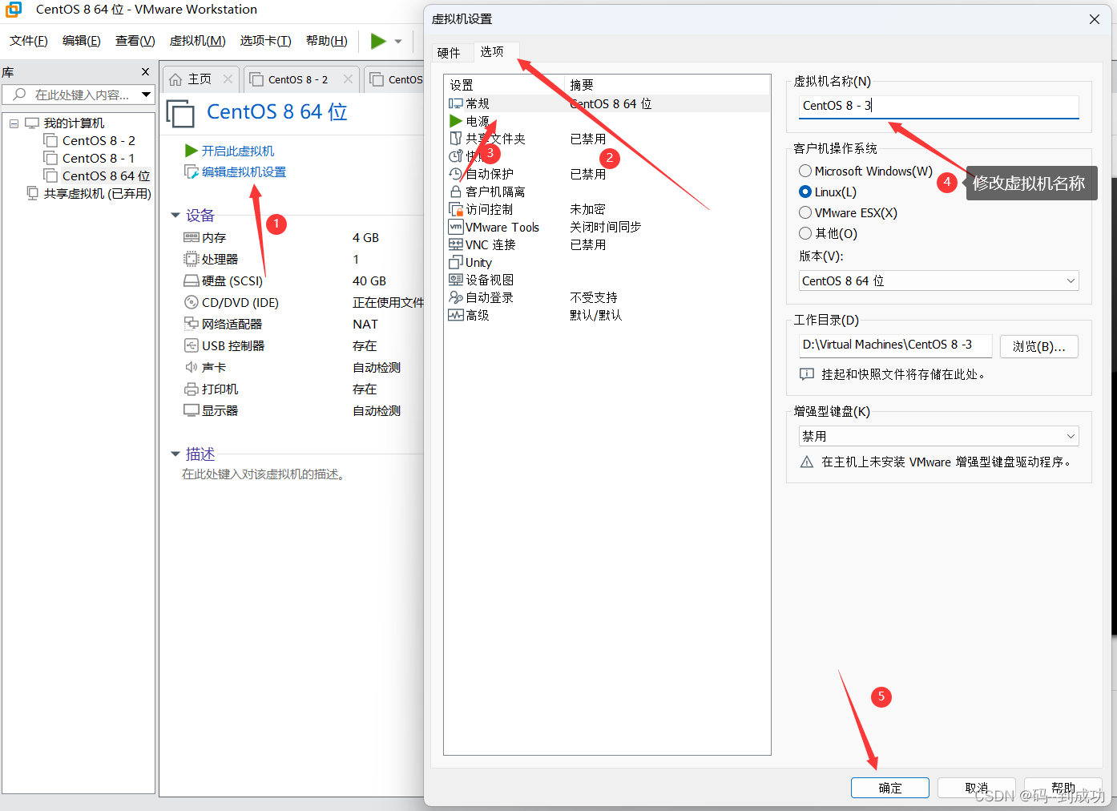
Task: Open the 编辑(E) menu
Action: (82, 41)
